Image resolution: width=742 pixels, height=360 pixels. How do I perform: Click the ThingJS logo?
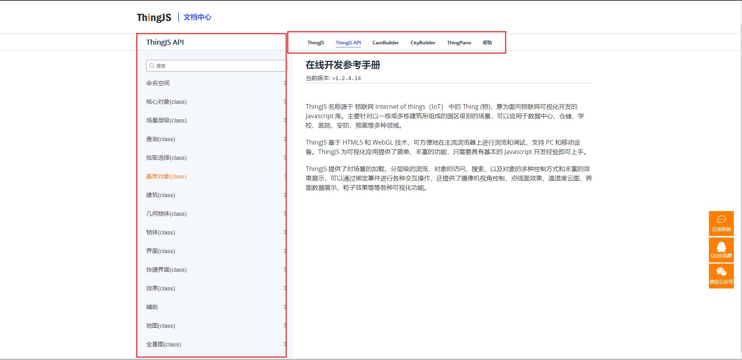154,17
